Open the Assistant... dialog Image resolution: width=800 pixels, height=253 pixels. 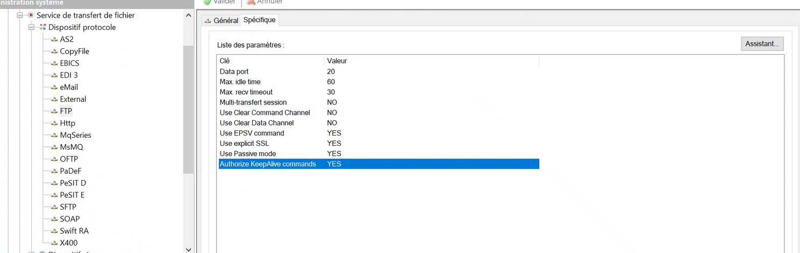[762, 44]
